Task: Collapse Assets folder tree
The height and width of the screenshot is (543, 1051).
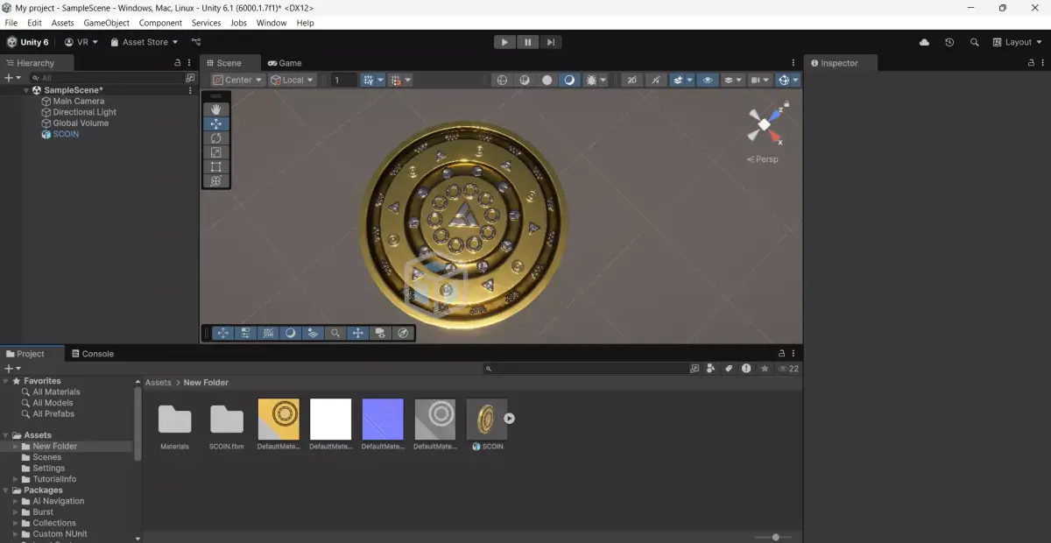Action: pos(6,435)
